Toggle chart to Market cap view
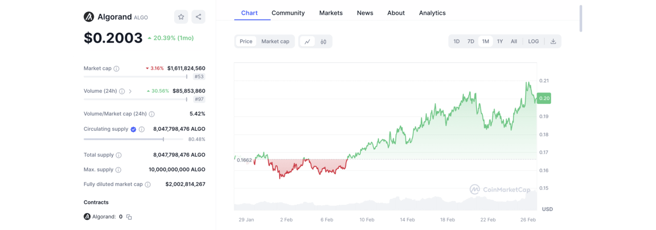 point(275,41)
